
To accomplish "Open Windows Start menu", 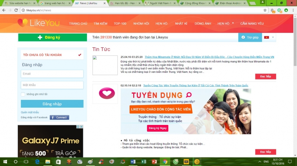I will tap(5, 162).
